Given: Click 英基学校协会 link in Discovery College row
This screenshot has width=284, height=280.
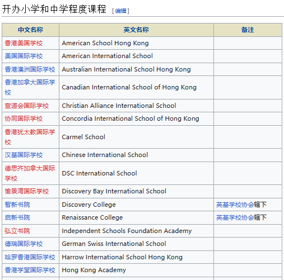Looking at the screenshot, I should (x=235, y=205).
